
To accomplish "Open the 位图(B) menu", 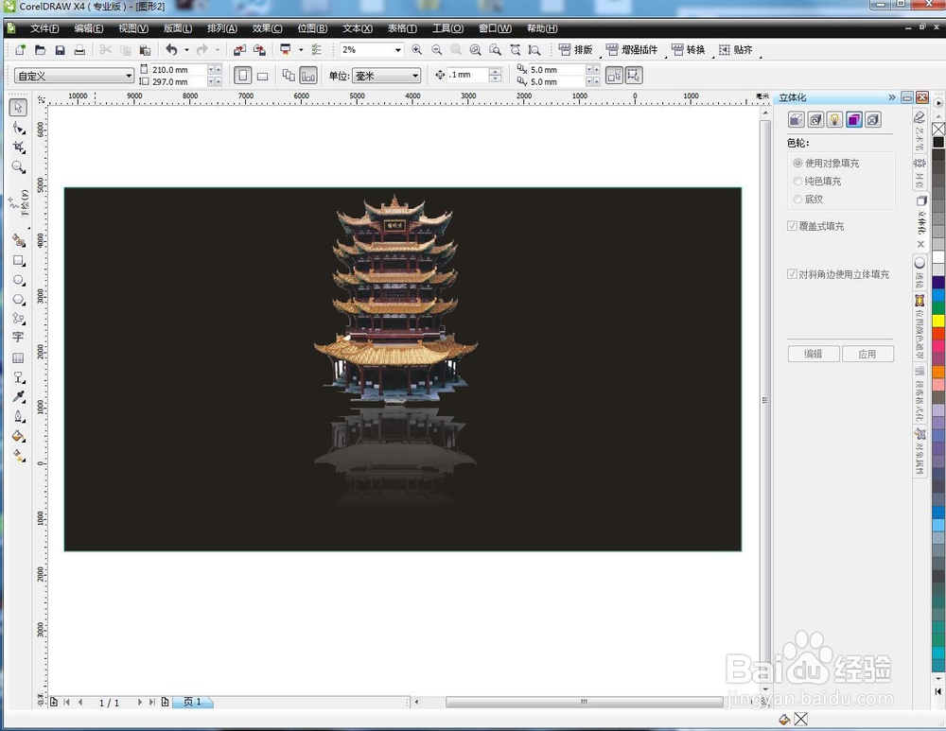I will coord(312,28).
